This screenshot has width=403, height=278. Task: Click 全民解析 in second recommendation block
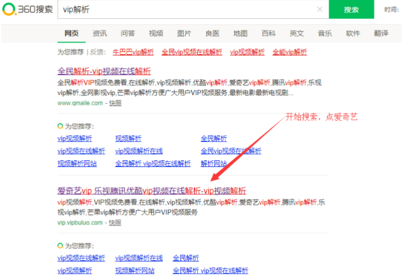[x=186, y=258]
